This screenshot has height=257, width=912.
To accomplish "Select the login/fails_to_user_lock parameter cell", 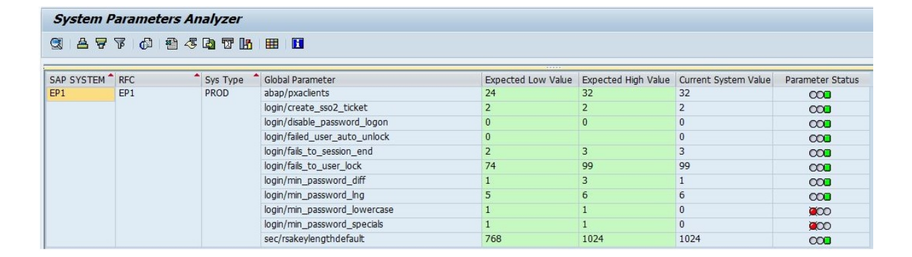I will [371, 167].
